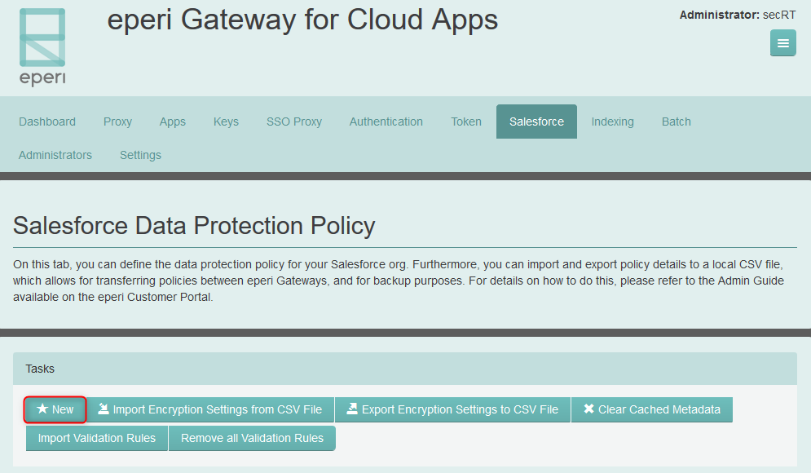The width and height of the screenshot is (811, 473).
Task: Click the Tasks panel header
Action: (x=405, y=369)
